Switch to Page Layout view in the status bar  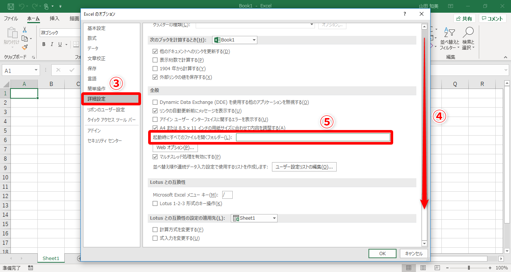(x=423, y=268)
